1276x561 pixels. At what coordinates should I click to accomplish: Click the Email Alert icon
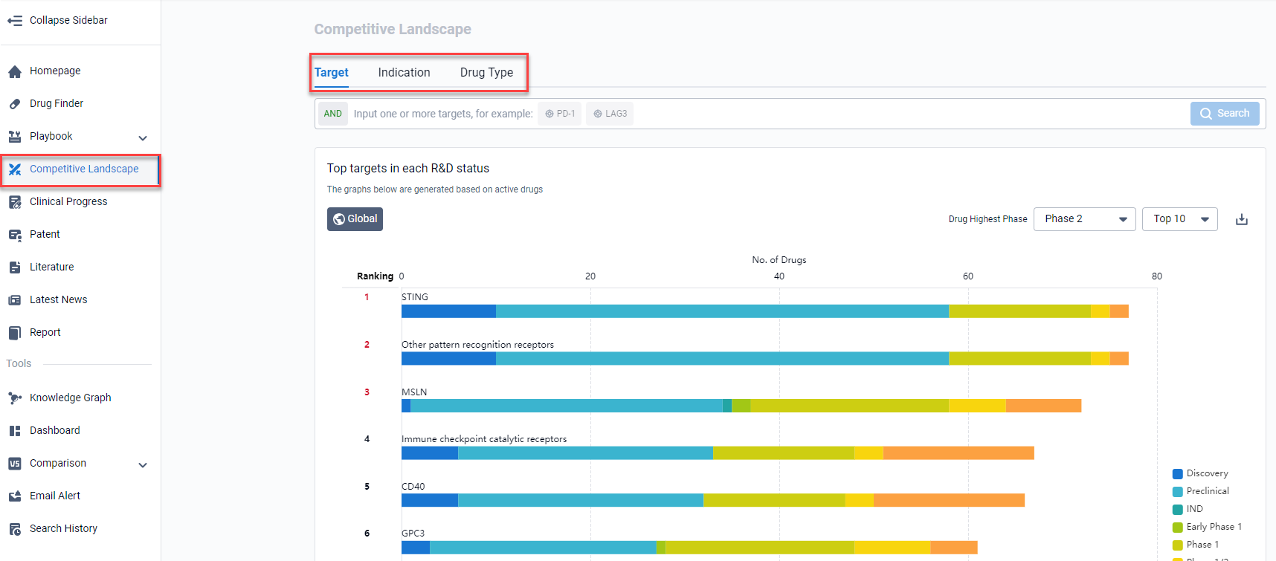click(x=15, y=496)
